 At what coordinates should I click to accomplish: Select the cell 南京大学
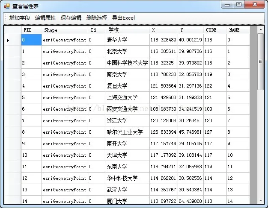[x=128, y=74]
